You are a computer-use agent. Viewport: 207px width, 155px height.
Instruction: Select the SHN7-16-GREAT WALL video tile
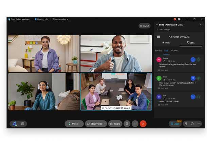tap(116, 92)
